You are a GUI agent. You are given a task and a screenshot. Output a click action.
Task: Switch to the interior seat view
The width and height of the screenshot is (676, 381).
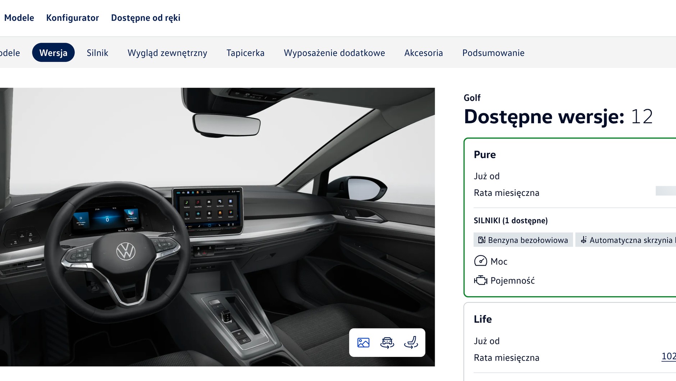pos(411,343)
